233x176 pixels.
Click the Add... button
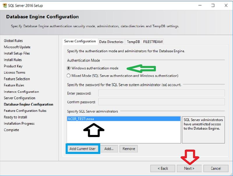pos(109,149)
